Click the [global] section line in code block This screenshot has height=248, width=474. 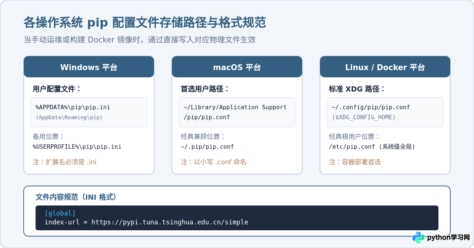pos(60,213)
